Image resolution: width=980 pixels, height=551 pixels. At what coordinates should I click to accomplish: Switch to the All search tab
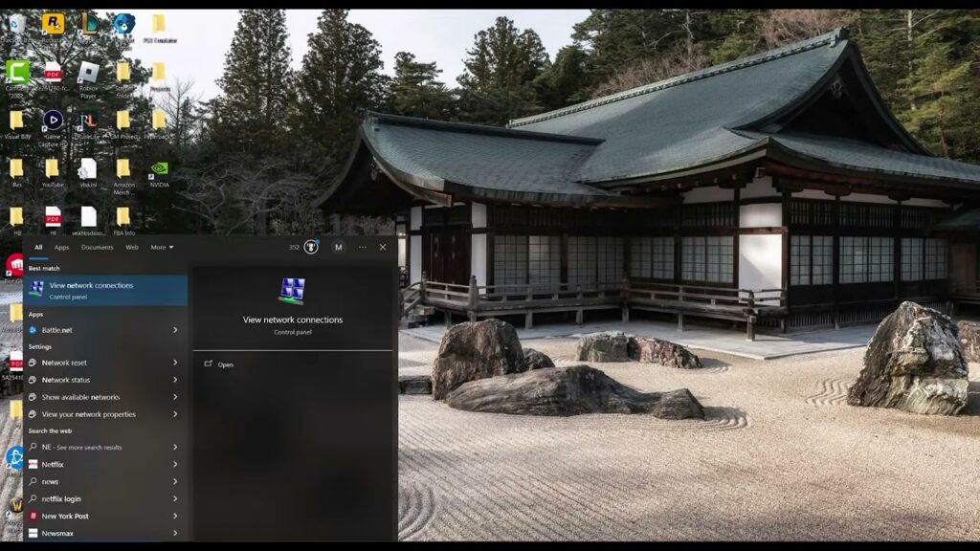click(38, 248)
